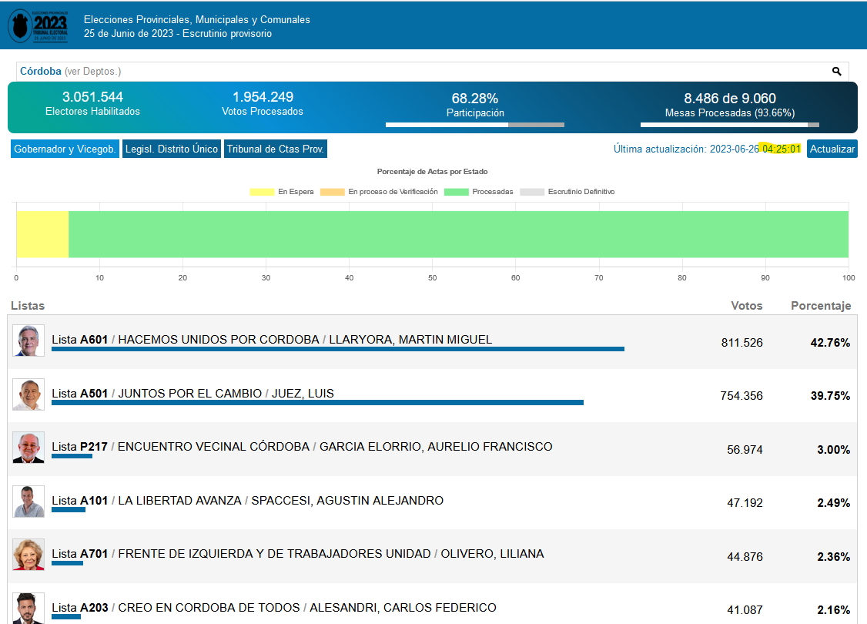Toggle En proceso de Verificación legend swatch
This screenshot has width=867, height=624.
click(333, 192)
